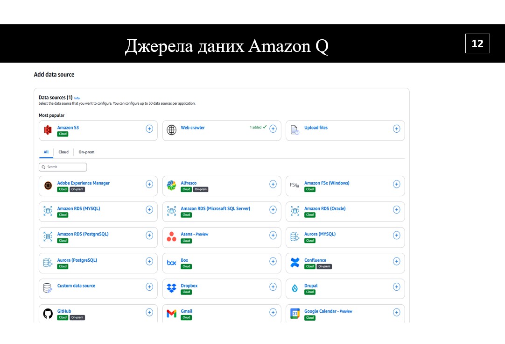Viewport: 505px width, 344px height.
Task: Click the On-prem badge under GitHub
Action: coord(77,317)
